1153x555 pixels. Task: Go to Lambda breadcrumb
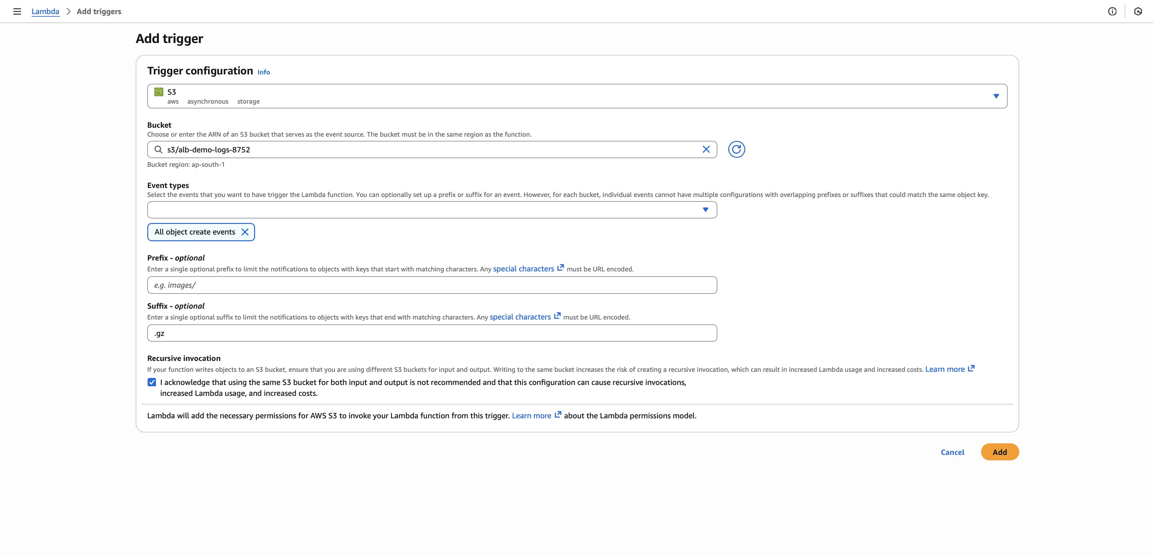[45, 12]
